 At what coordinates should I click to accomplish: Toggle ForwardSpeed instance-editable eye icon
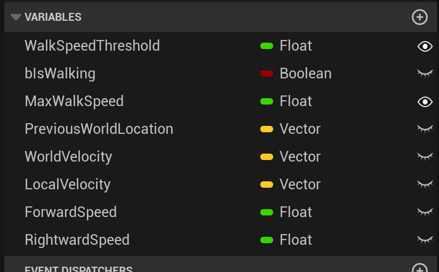[x=425, y=212]
